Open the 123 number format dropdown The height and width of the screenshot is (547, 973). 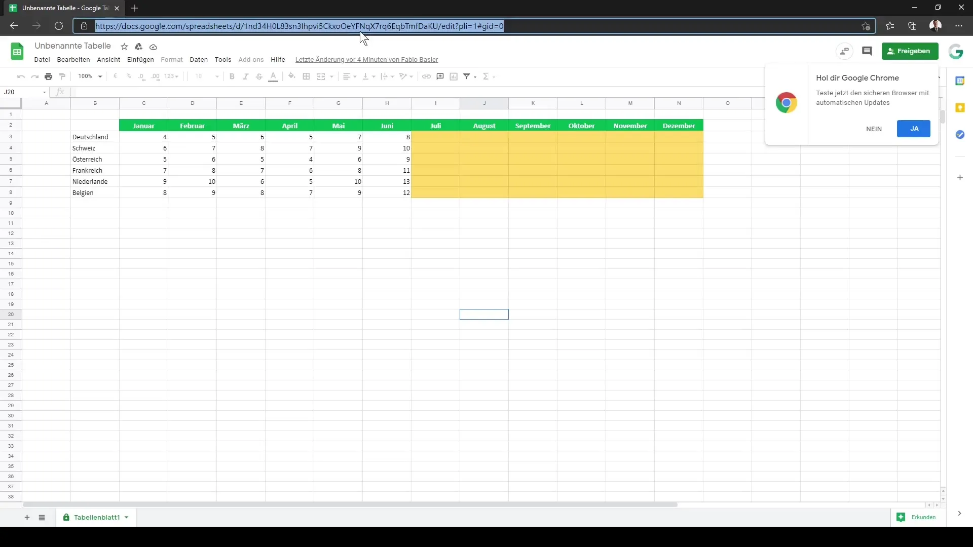pyautogui.click(x=171, y=76)
